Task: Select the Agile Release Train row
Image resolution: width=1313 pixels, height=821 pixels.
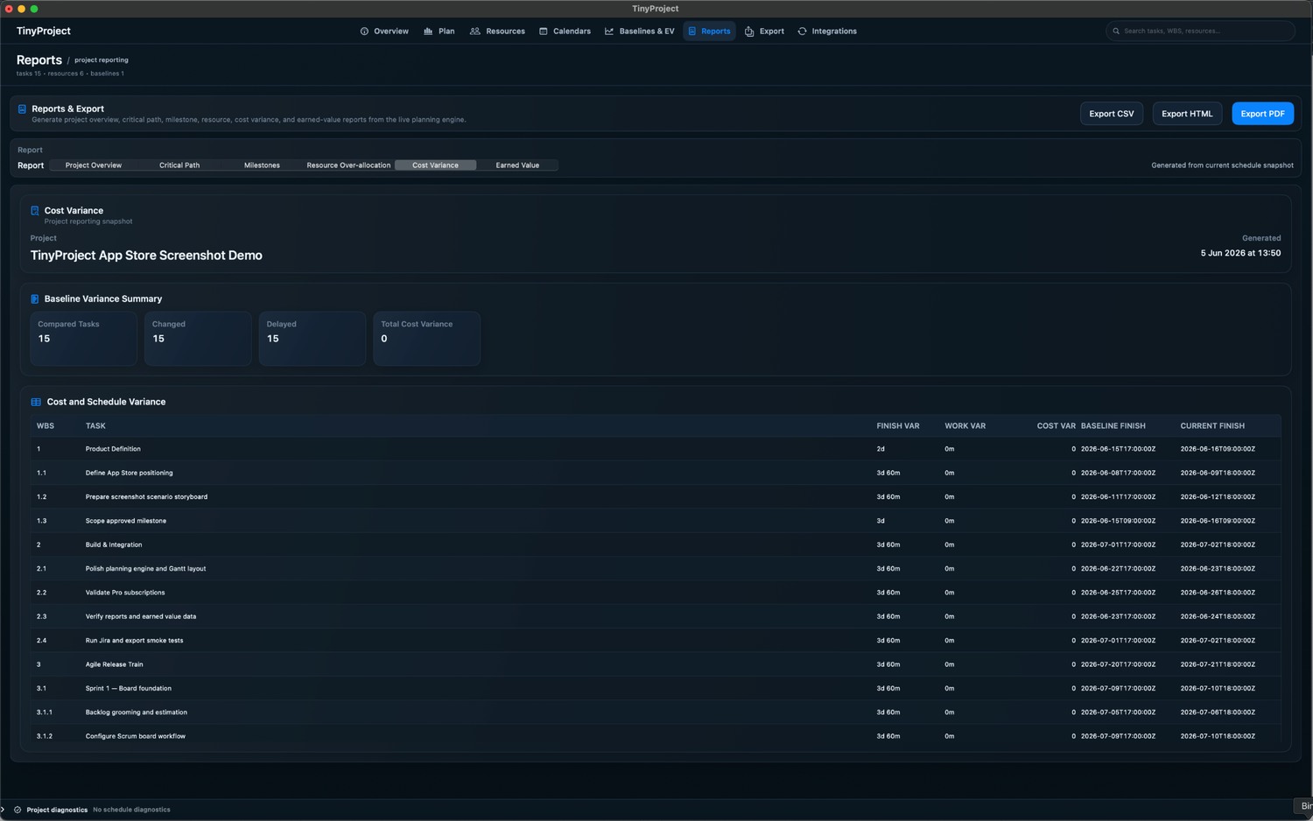Action: point(656,664)
